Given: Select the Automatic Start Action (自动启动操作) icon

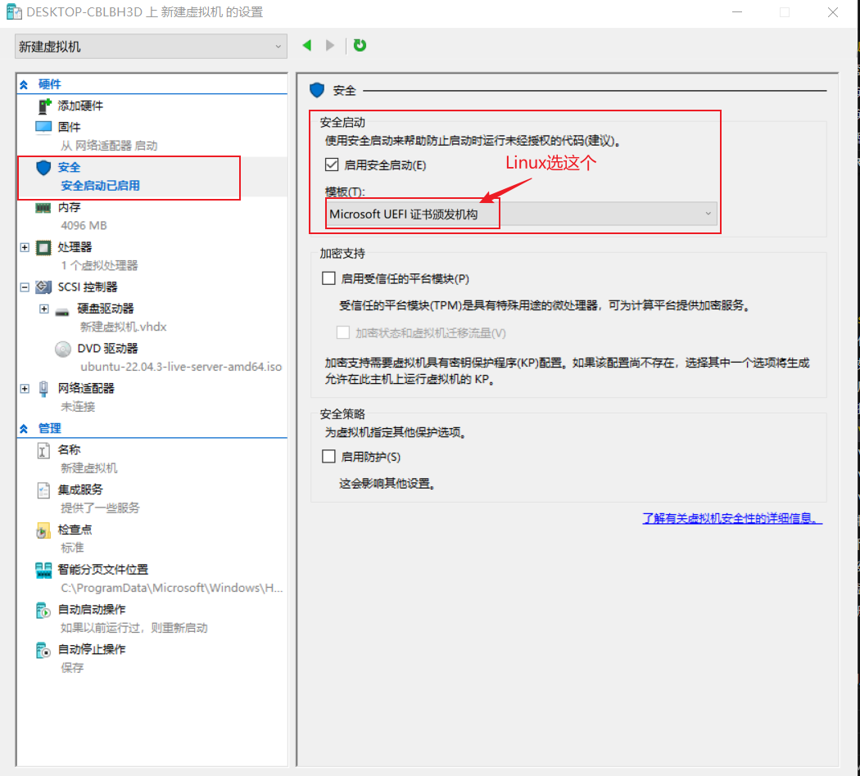Looking at the screenshot, I should [x=43, y=610].
